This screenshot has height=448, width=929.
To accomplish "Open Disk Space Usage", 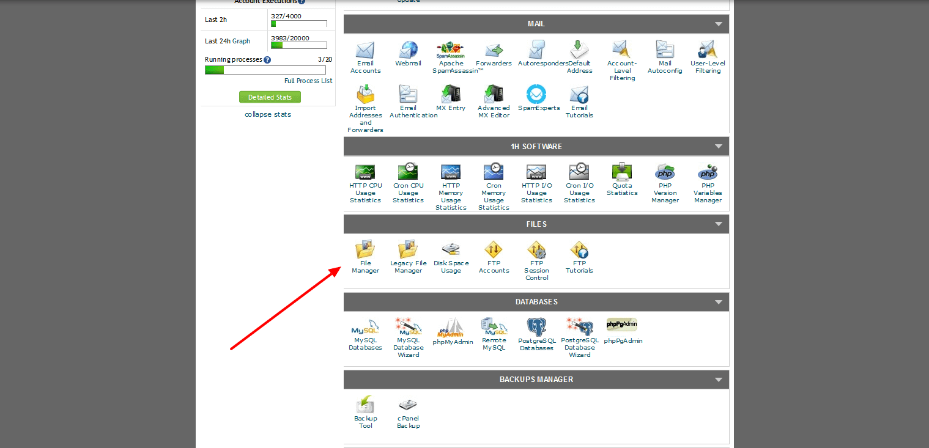I will (451, 257).
